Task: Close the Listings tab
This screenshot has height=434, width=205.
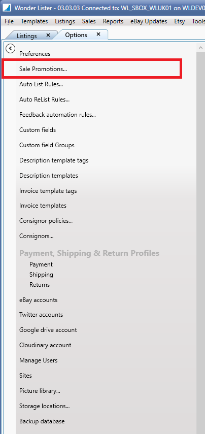Action: point(48,35)
